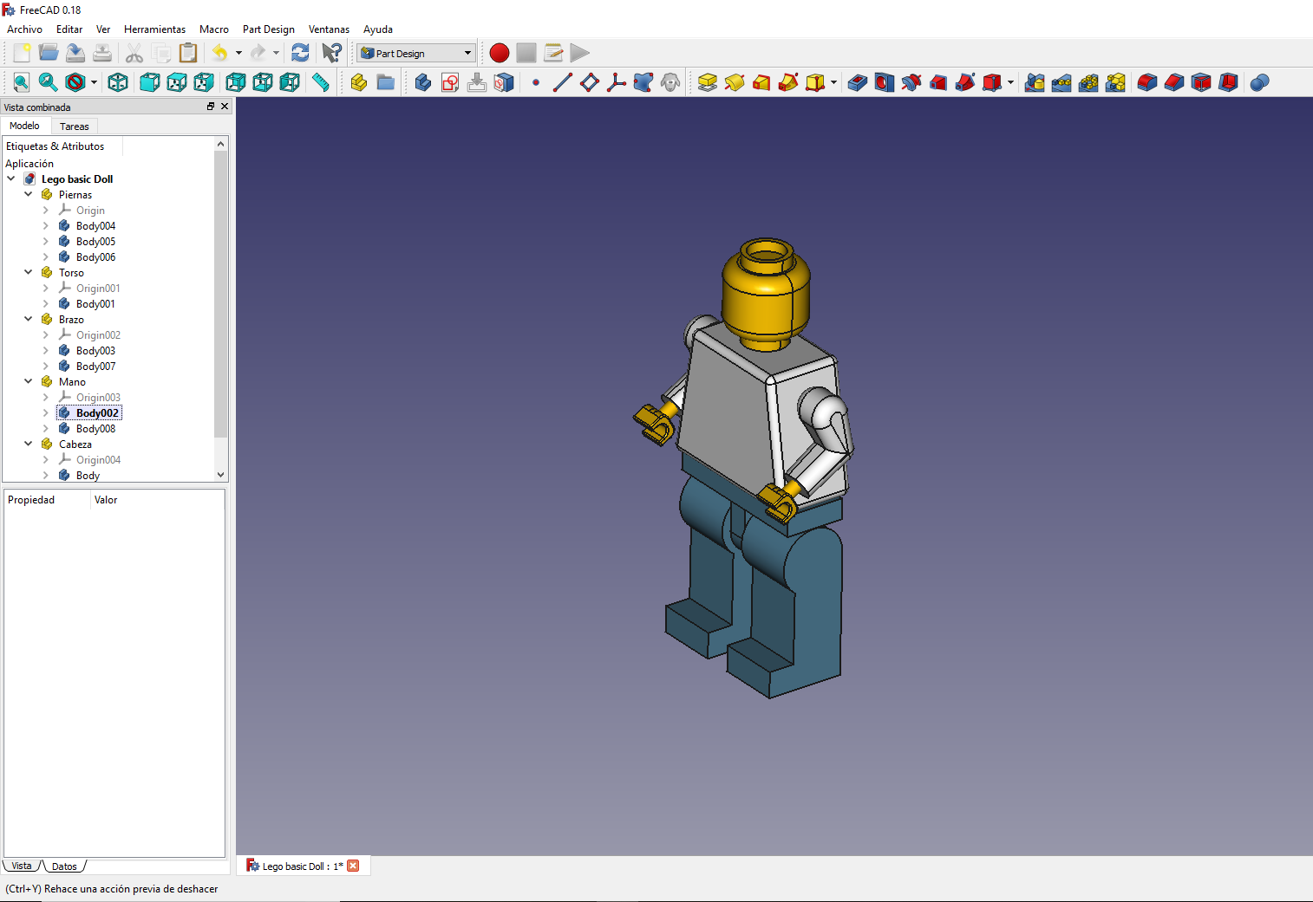Create a datum plane
This screenshot has width=1313, height=902.
click(590, 82)
